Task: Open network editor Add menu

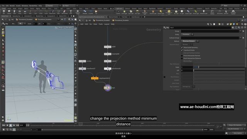Action: pyautogui.click(x=82, y=24)
